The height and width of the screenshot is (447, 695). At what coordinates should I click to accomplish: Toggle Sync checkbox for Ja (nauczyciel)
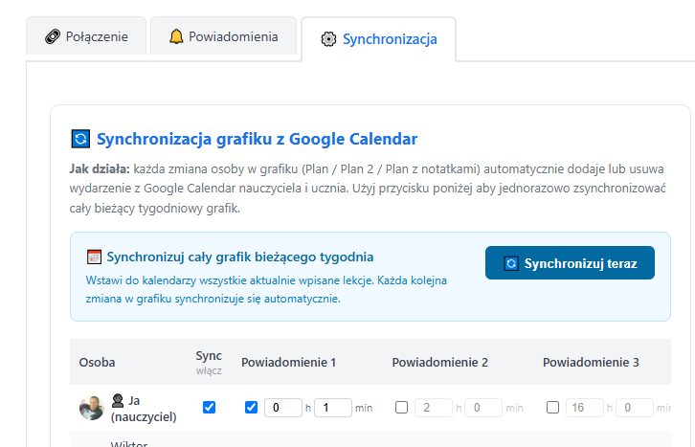tap(210, 407)
